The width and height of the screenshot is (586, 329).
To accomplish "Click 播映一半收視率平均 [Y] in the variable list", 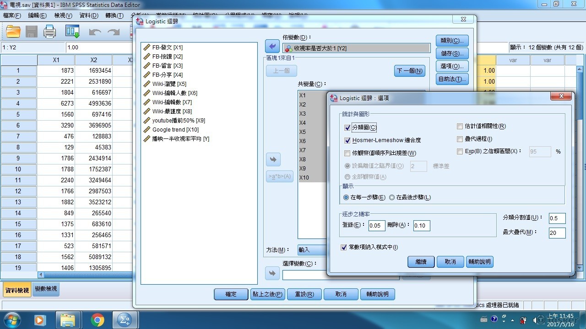I will tap(181, 138).
